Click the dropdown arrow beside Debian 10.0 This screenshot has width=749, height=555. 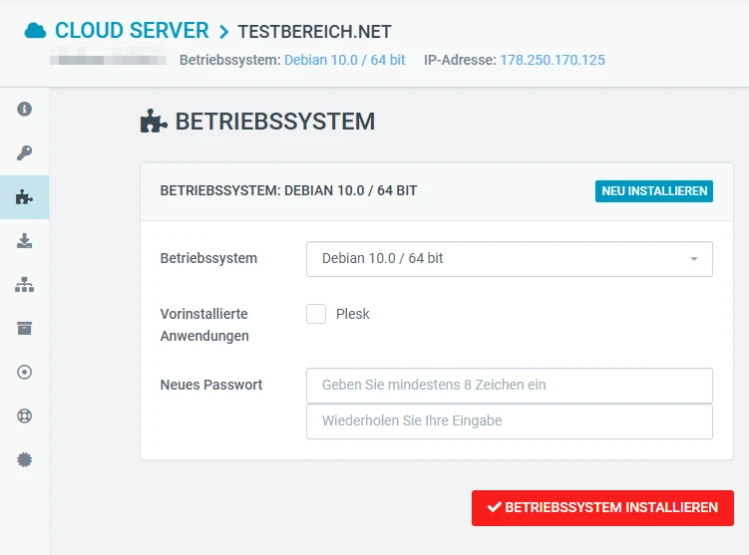click(x=693, y=259)
